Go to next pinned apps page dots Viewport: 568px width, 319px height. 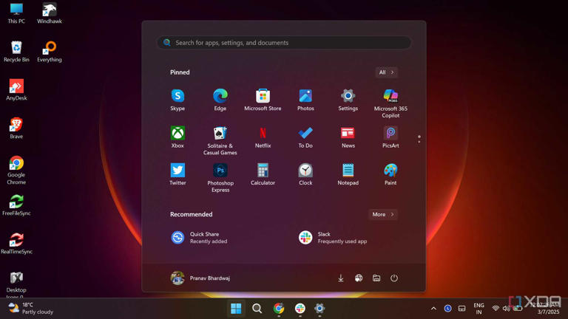(419, 140)
